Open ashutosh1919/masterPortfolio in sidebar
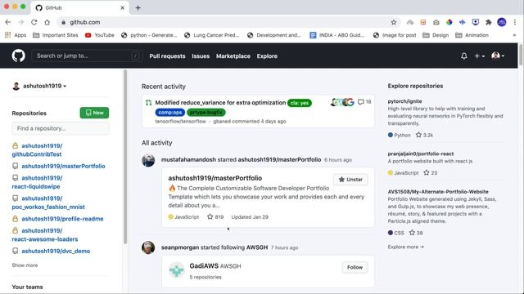Screen dimensions: 524x294 pyautogui.click(x=63, y=166)
